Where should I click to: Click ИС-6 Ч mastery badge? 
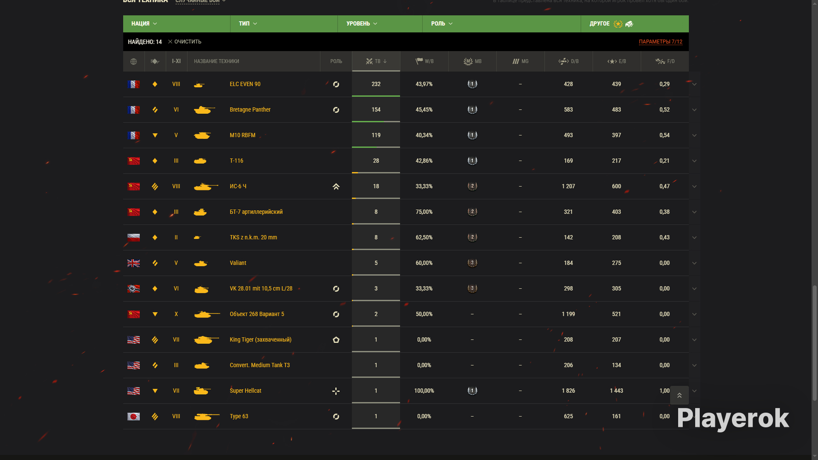(x=472, y=186)
